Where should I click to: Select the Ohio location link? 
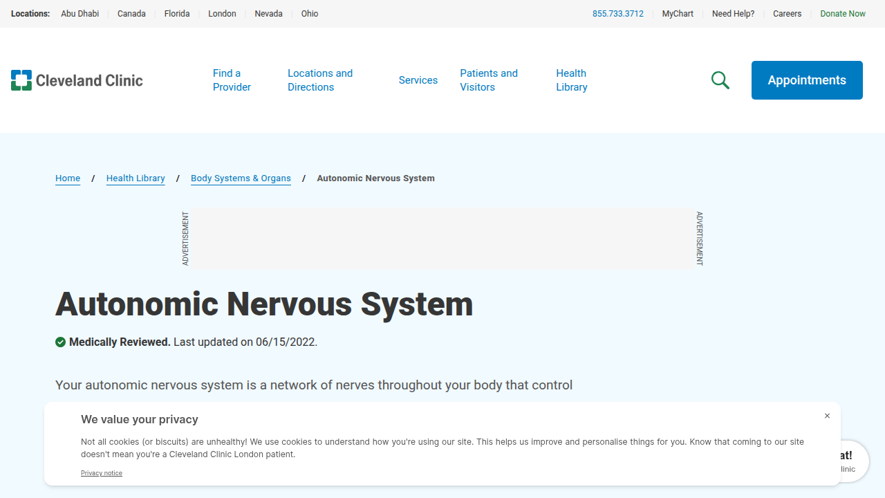[310, 14]
